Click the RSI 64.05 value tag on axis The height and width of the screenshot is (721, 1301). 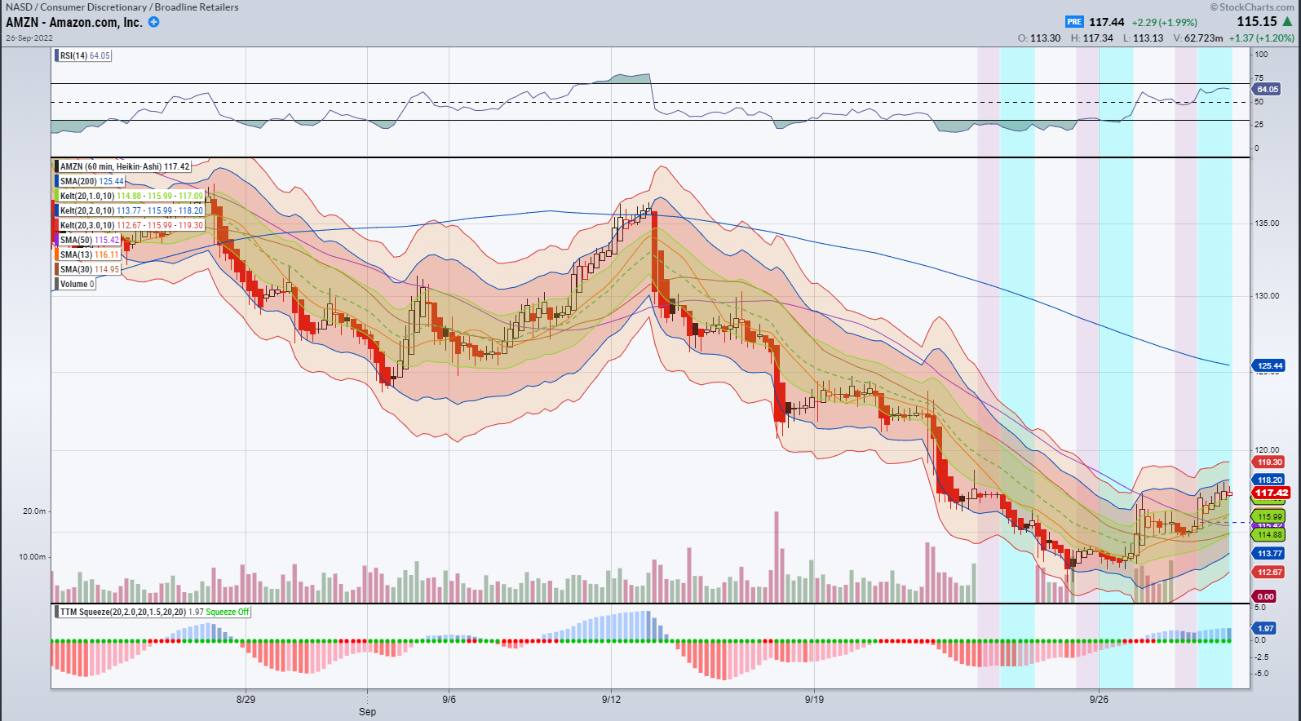pos(1267,90)
